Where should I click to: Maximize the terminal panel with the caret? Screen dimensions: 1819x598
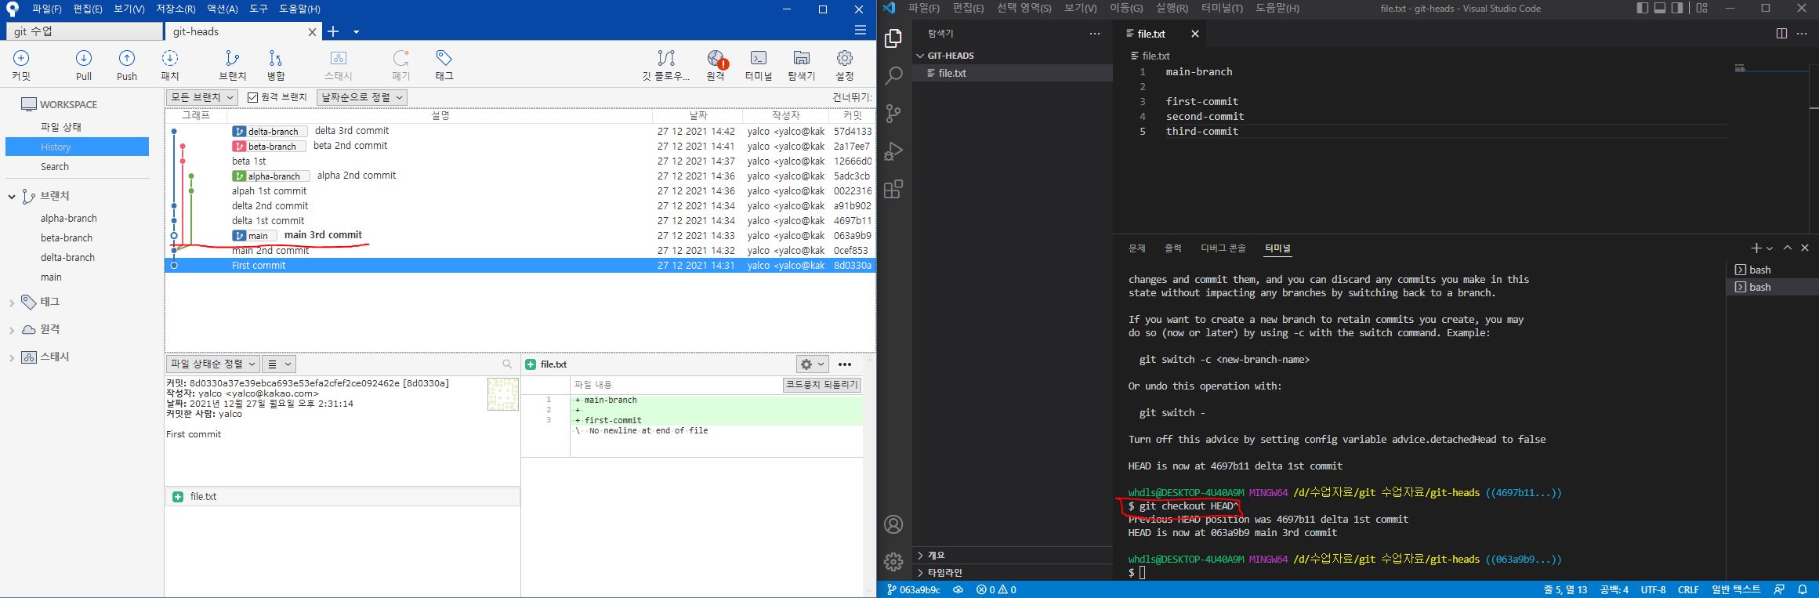tap(1788, 248)
